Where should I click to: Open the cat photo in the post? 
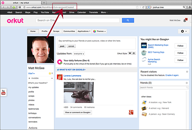point(79,92)
